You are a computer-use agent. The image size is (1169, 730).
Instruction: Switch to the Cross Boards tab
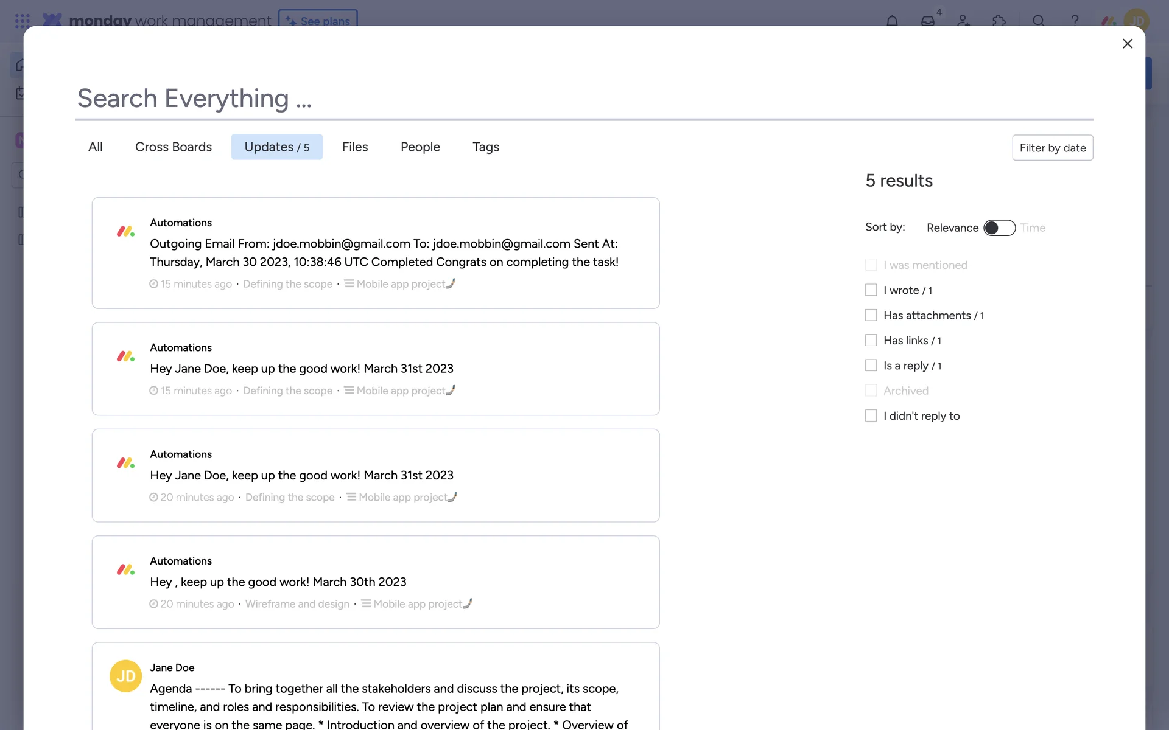[174, 147]
